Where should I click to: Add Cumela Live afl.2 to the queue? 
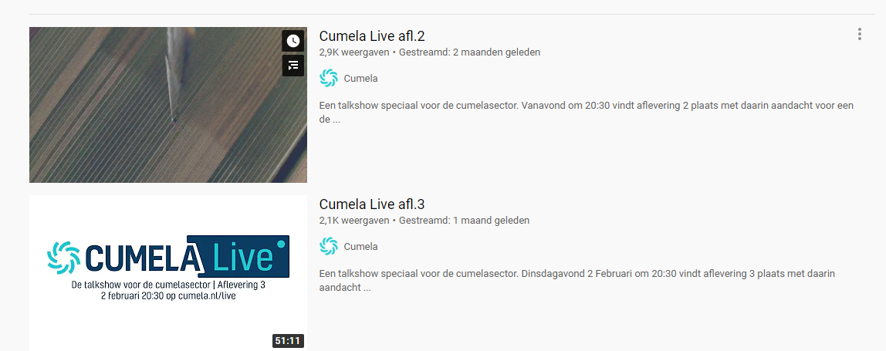point(293,66)
